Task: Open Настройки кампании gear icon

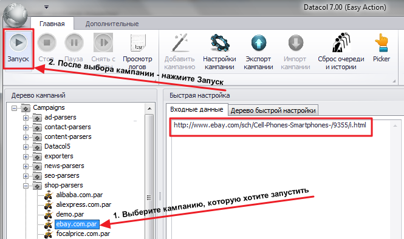Action: click(x=219, y=42)
